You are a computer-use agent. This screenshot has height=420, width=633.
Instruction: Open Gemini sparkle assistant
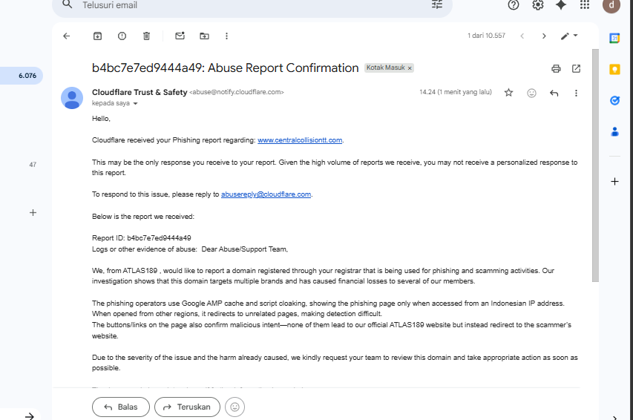pos(561,5)
